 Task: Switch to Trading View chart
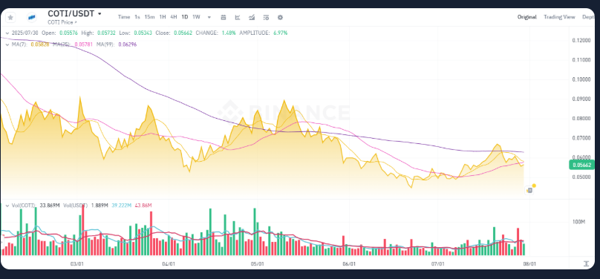[x=559, y=17]
